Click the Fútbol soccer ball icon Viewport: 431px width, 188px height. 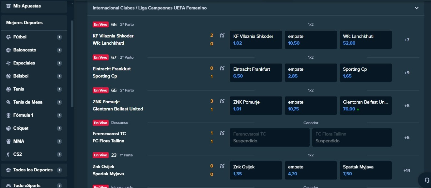(x=8, y=37)
